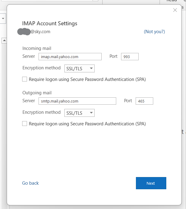Click the Next button
186x209 pixels.
pyautogui.click(x=151, y=183)
